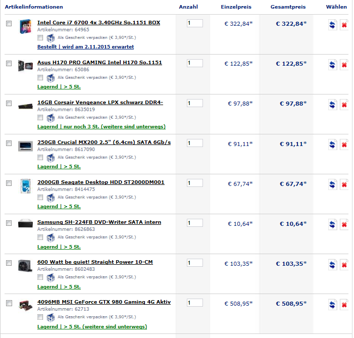Click the Corsair "nur noch 3 St." availability link
The height and width of the screenshot is (338, 354).
(102, 127)
